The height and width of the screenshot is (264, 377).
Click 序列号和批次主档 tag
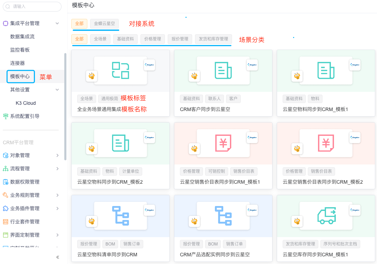[340, 244]
